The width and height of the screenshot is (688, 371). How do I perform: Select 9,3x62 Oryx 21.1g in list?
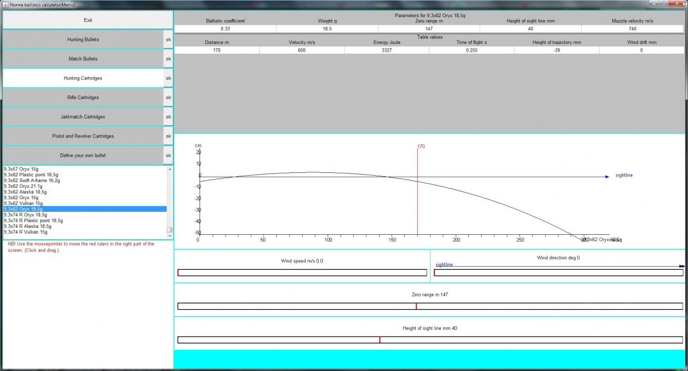(22, 186)
